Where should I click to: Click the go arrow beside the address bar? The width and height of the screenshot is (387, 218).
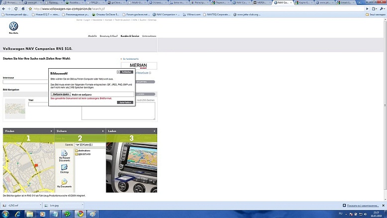click(x=367, y=8)
